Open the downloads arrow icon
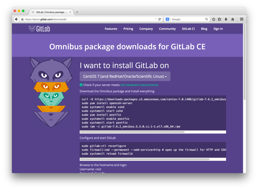This screenshot has width=258, height=190. click(226, 19)
